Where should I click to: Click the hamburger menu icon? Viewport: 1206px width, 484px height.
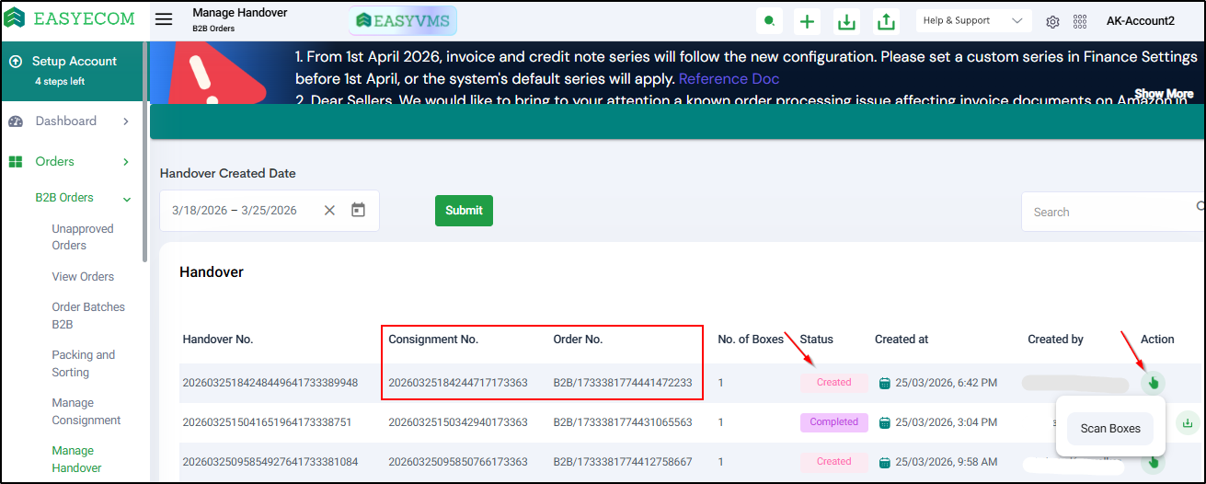pyautogui.click(x=164, y=19)
